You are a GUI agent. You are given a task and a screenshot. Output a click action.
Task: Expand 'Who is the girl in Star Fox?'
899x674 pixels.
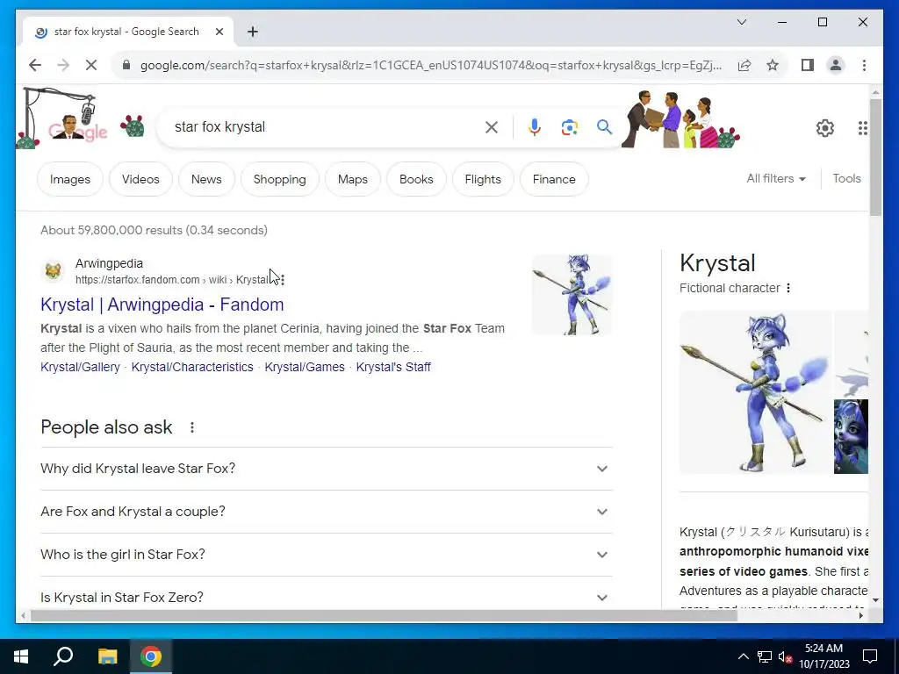click(x=327, y=555)
